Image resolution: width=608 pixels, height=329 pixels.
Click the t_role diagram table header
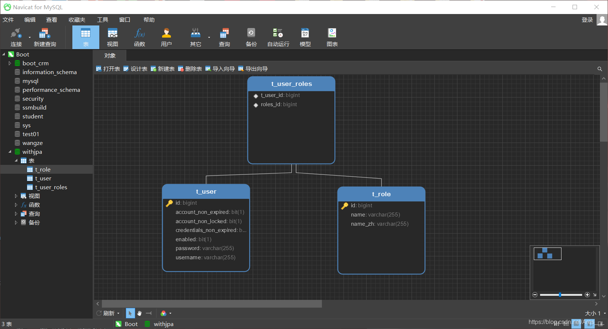pyautogui.click(x=381, y=194)
